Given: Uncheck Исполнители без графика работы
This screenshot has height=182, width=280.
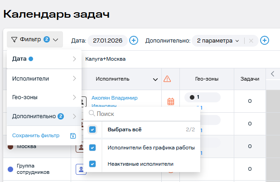Looking at the screenshot, I should click(x=92, y=148).
